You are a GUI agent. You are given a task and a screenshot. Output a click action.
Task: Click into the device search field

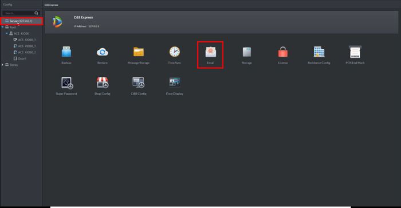tap(18, 13)
